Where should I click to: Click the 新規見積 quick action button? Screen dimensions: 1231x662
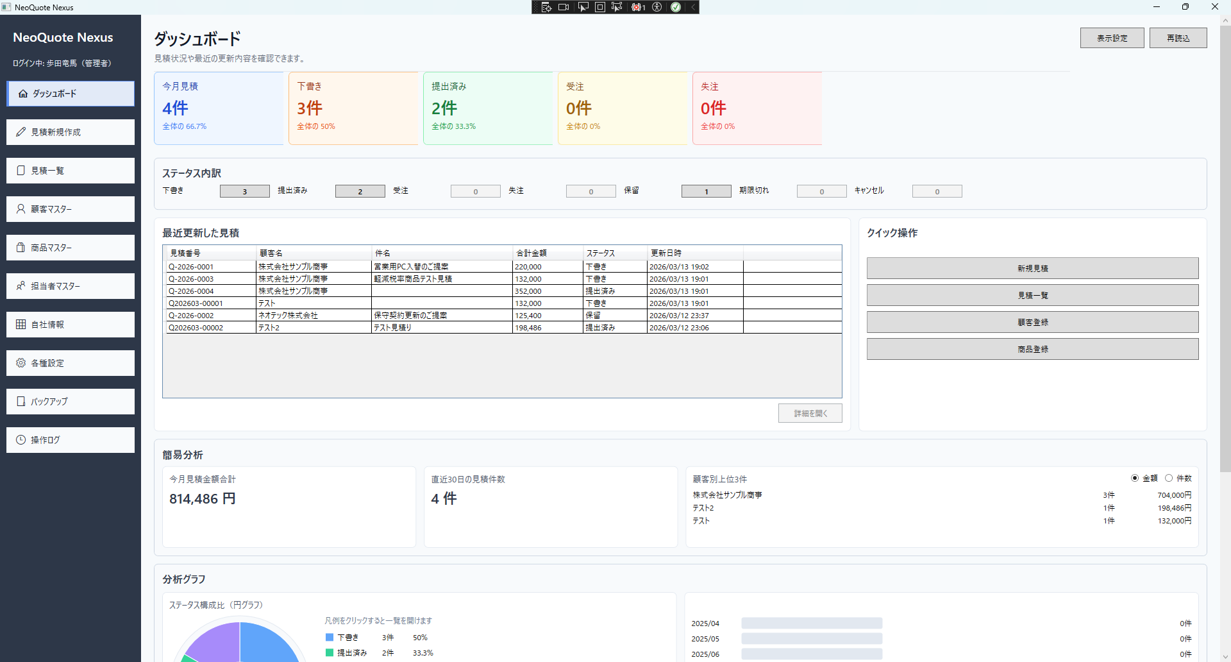[1032, 268]
